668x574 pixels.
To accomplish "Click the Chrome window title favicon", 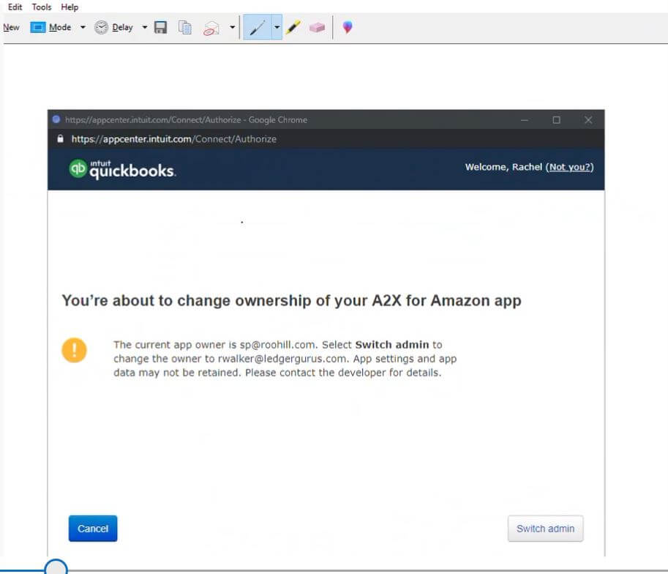I will point(56,119).
